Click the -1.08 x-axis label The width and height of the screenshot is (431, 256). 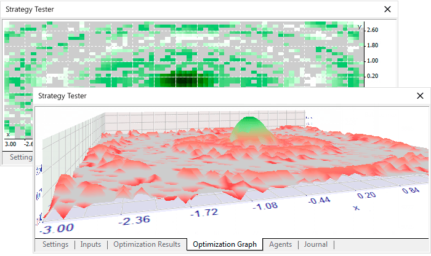click(x=265, y=206)
